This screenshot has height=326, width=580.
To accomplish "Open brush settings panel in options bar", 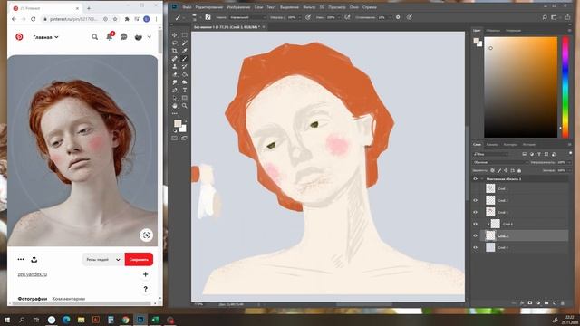I will click(208, 17).
